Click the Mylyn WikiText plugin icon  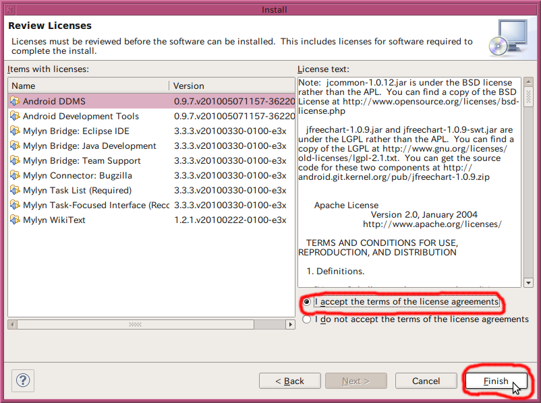(x=15, y=220)
